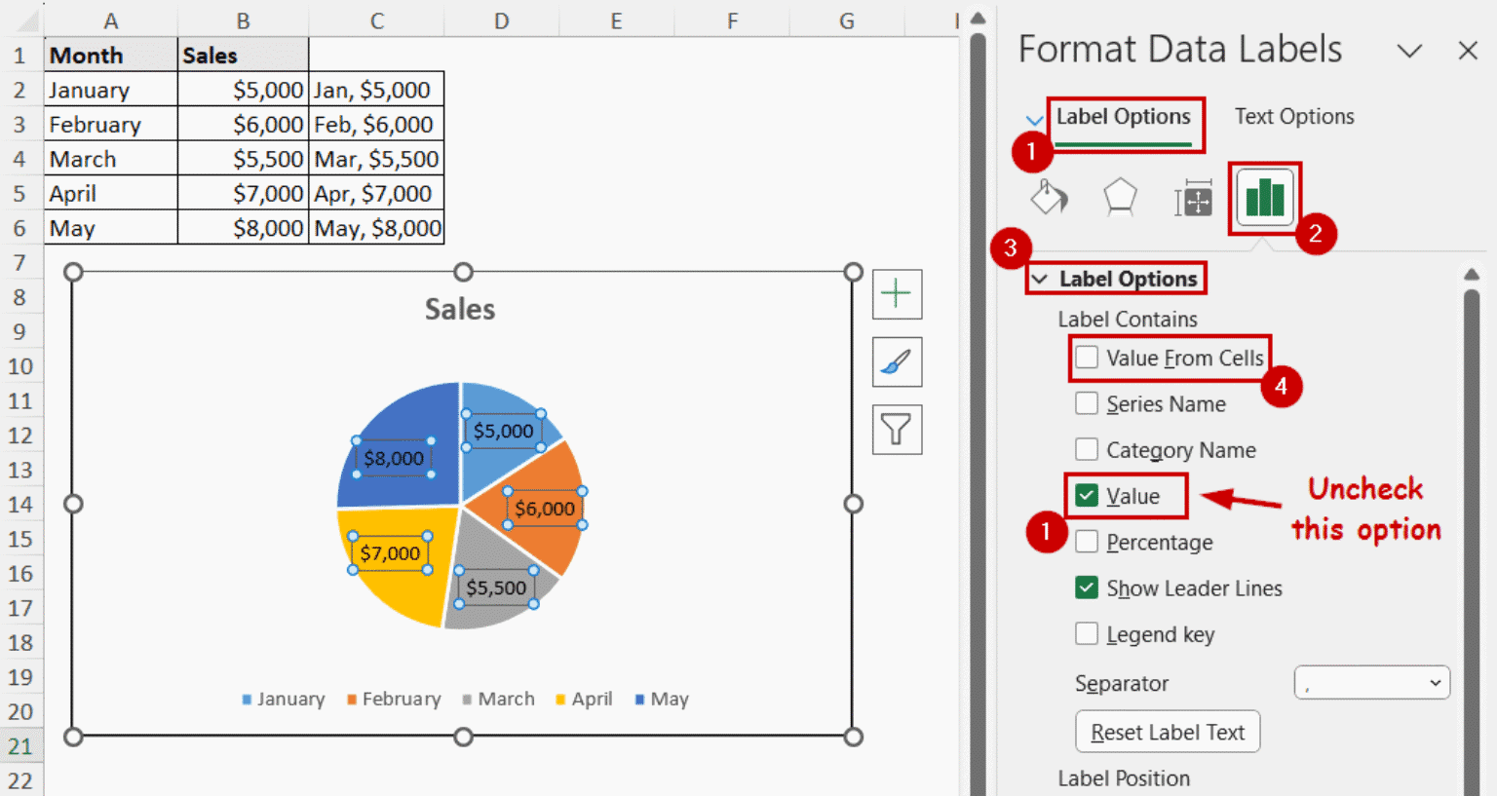Open Effects pentagon icon
1497x796 pixels.
[x=1120, y=198]
